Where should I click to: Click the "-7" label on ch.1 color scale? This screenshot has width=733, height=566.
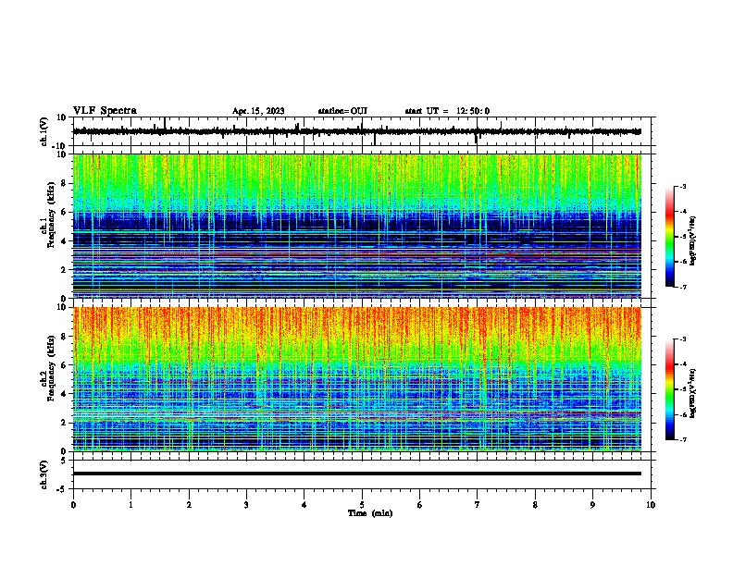coord(682,287)
